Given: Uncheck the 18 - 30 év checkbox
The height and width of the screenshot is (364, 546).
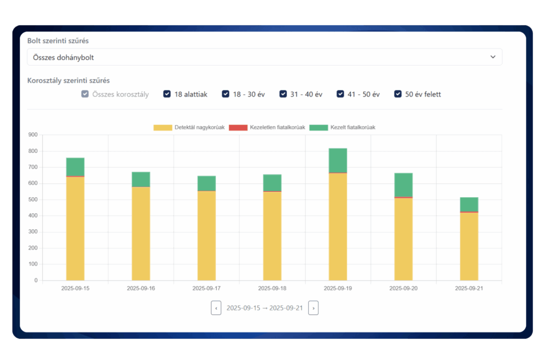Looking at the screenshot, I should coord(226,94).
